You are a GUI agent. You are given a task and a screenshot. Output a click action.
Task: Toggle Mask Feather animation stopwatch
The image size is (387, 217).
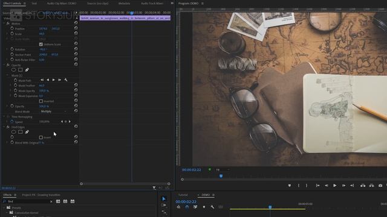tap(16, 85)
